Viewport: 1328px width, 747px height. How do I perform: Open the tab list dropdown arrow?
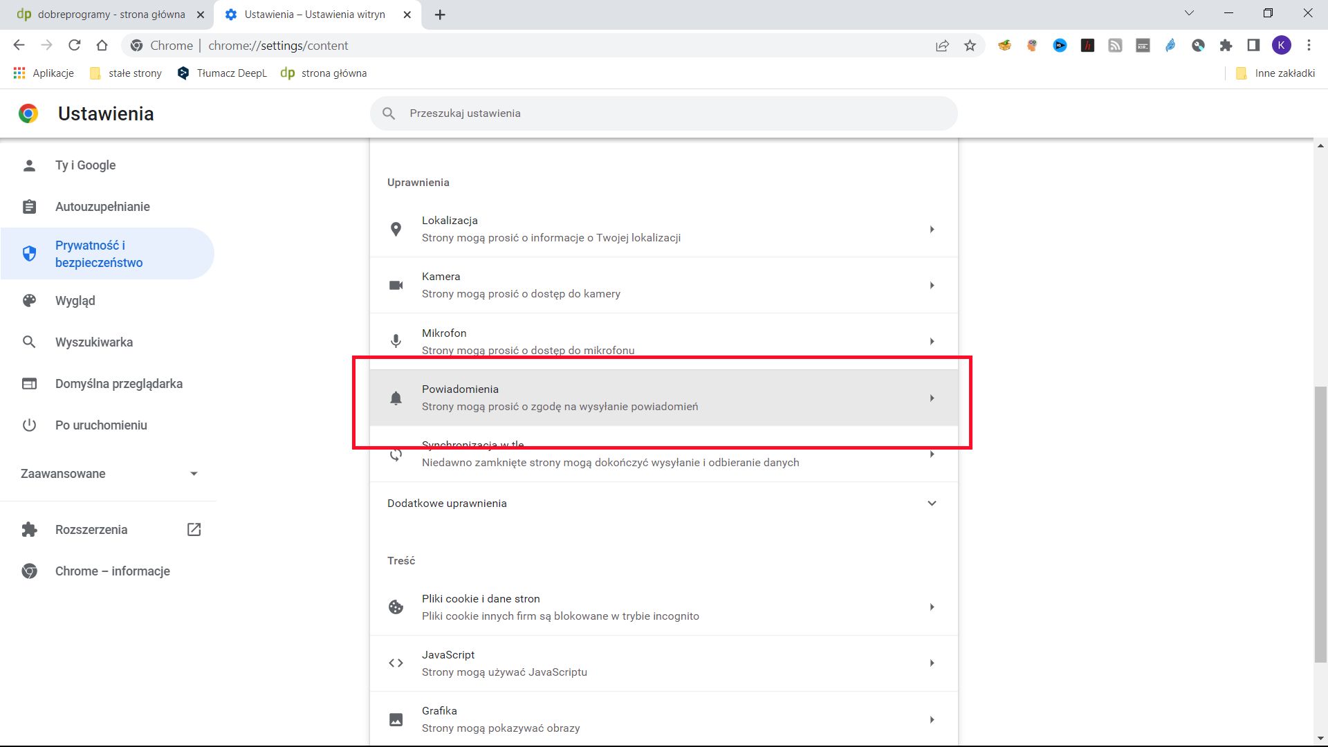pyautogui.click(x=1189, y=12)
